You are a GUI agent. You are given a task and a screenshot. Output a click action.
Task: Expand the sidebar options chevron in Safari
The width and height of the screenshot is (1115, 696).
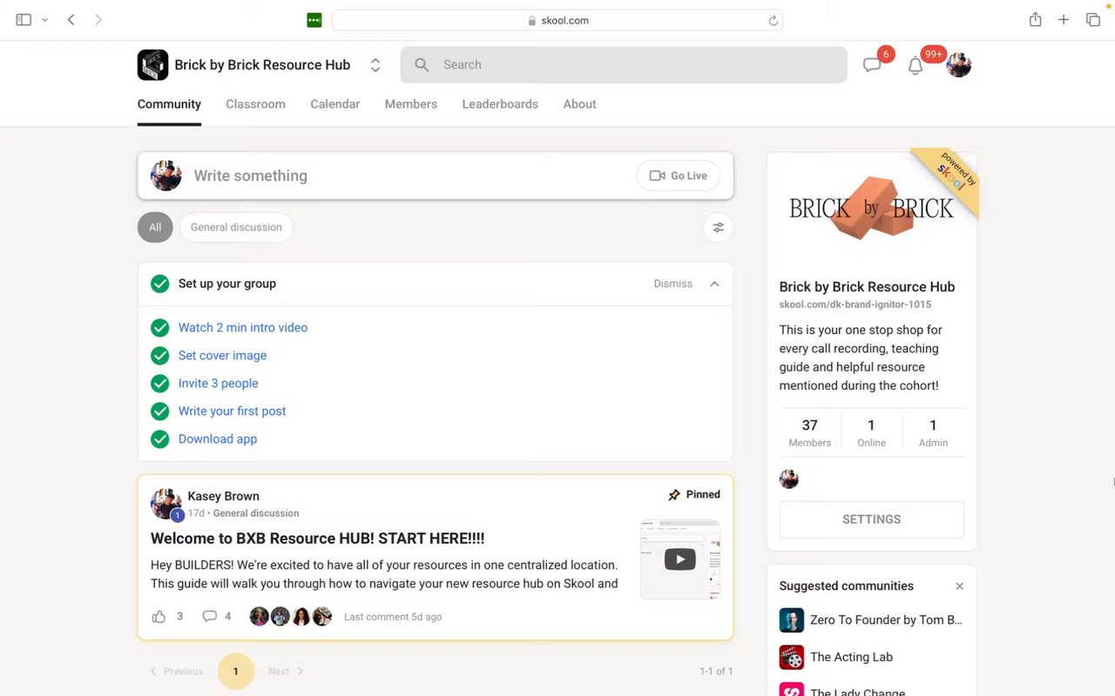coord(44,20)
